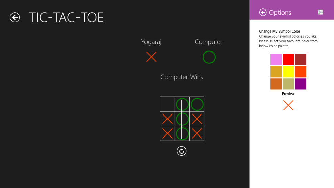Pick the brown color swatch
Image resolution: width=334 pixels, height=188 pixels.
coord(300,60)
